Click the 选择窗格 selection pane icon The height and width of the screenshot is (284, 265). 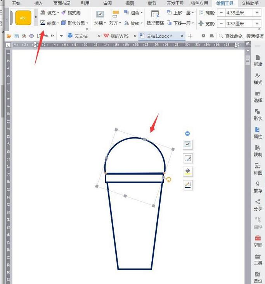[x=155, y=17]
